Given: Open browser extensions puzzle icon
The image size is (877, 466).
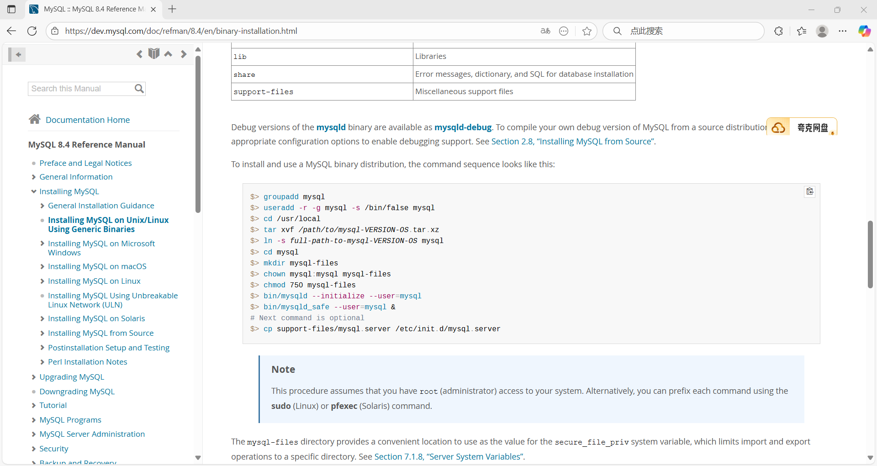Looking at the screenshot, I should (x=779, y=31).
